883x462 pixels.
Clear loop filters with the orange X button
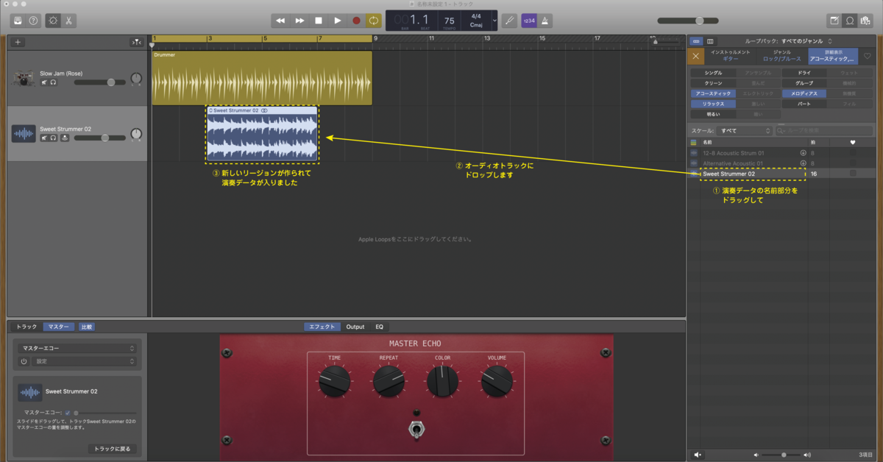pyautogui.click(x=696, y=56)
